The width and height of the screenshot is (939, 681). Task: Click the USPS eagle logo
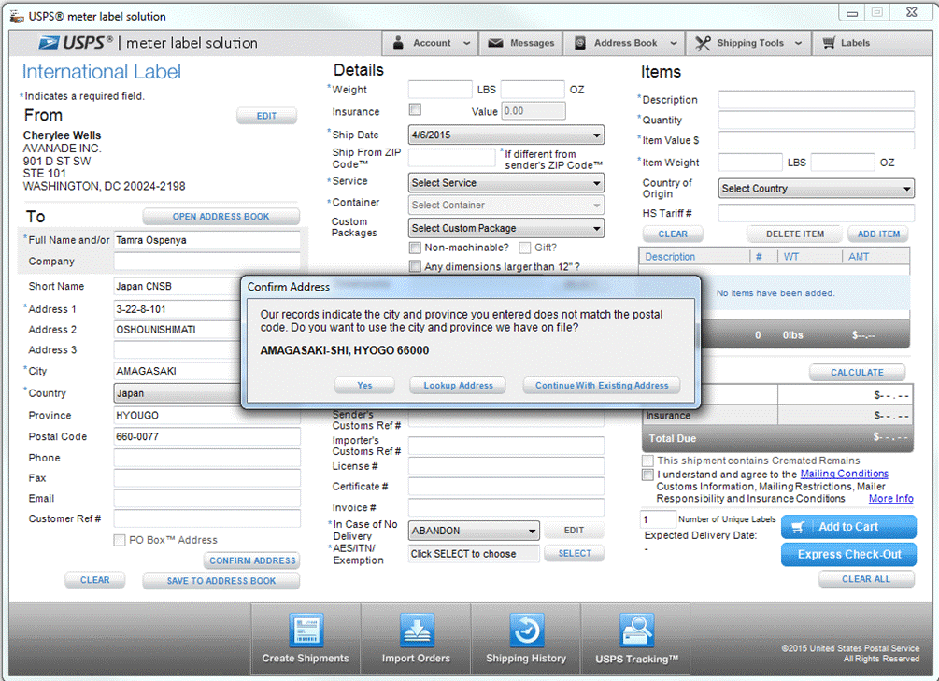pos(50,43)
